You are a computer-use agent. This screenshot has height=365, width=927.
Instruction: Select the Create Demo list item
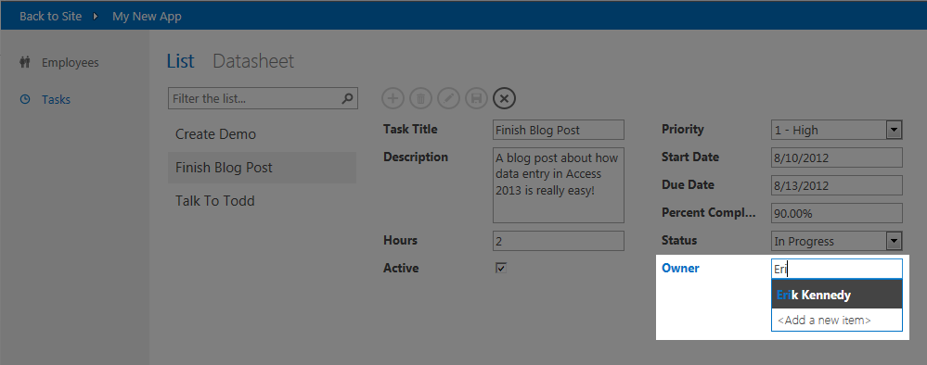(262, 134)
